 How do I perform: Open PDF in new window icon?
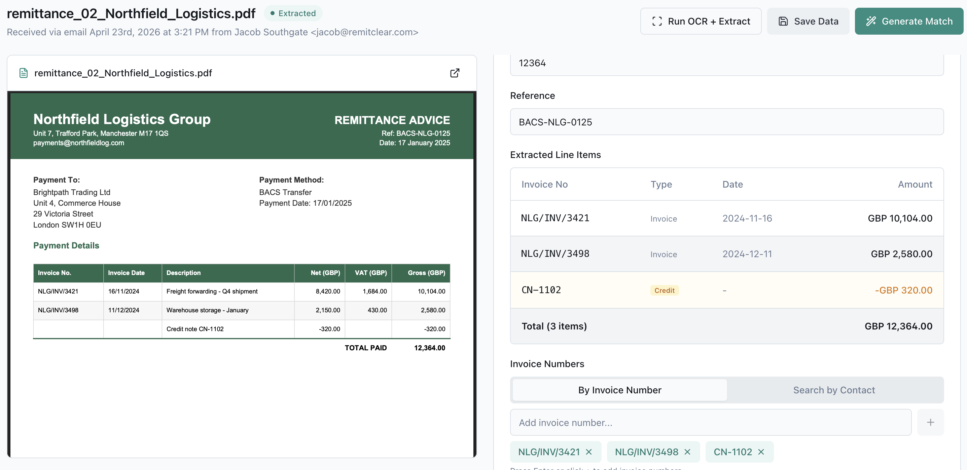point(455,73)
